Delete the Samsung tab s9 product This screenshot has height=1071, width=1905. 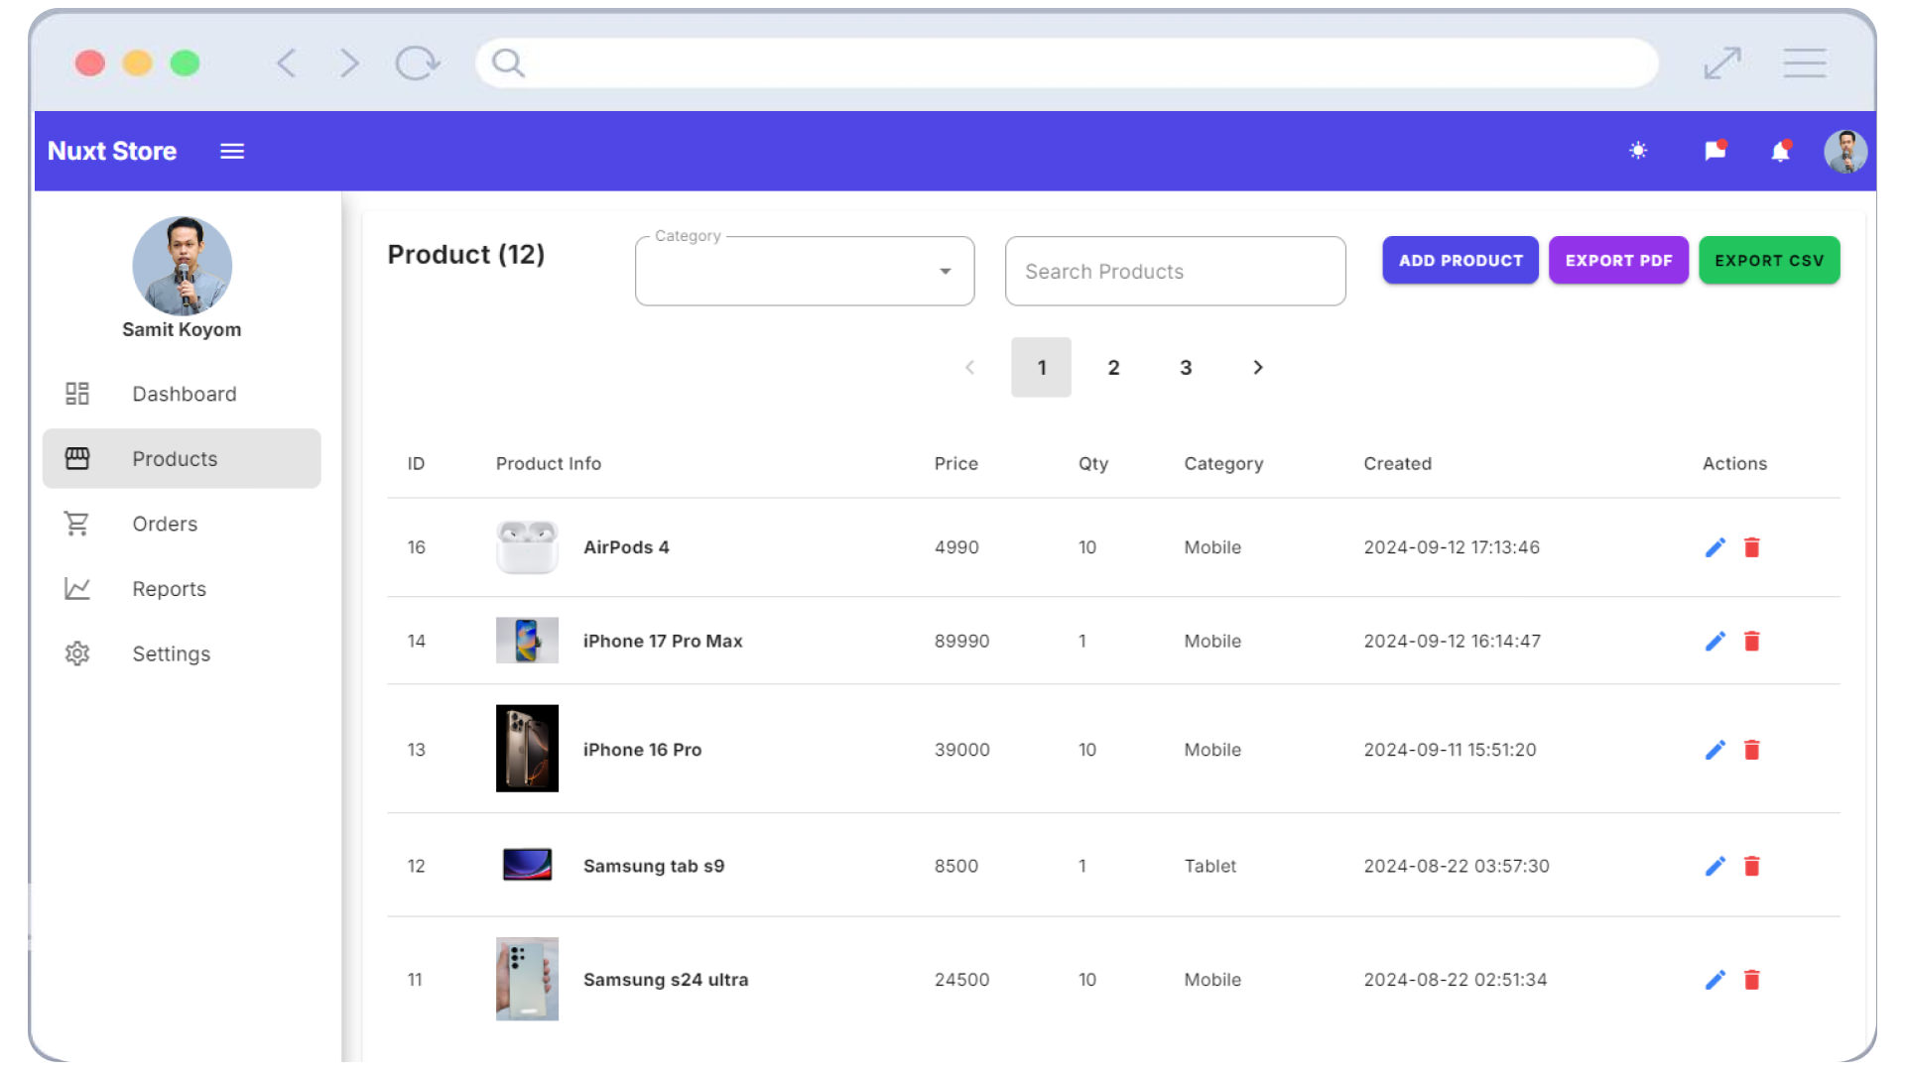click(1752, 867)
